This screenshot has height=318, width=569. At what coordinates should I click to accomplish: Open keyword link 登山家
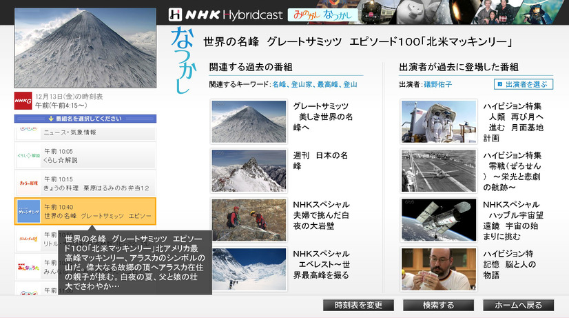coord(301,84)
